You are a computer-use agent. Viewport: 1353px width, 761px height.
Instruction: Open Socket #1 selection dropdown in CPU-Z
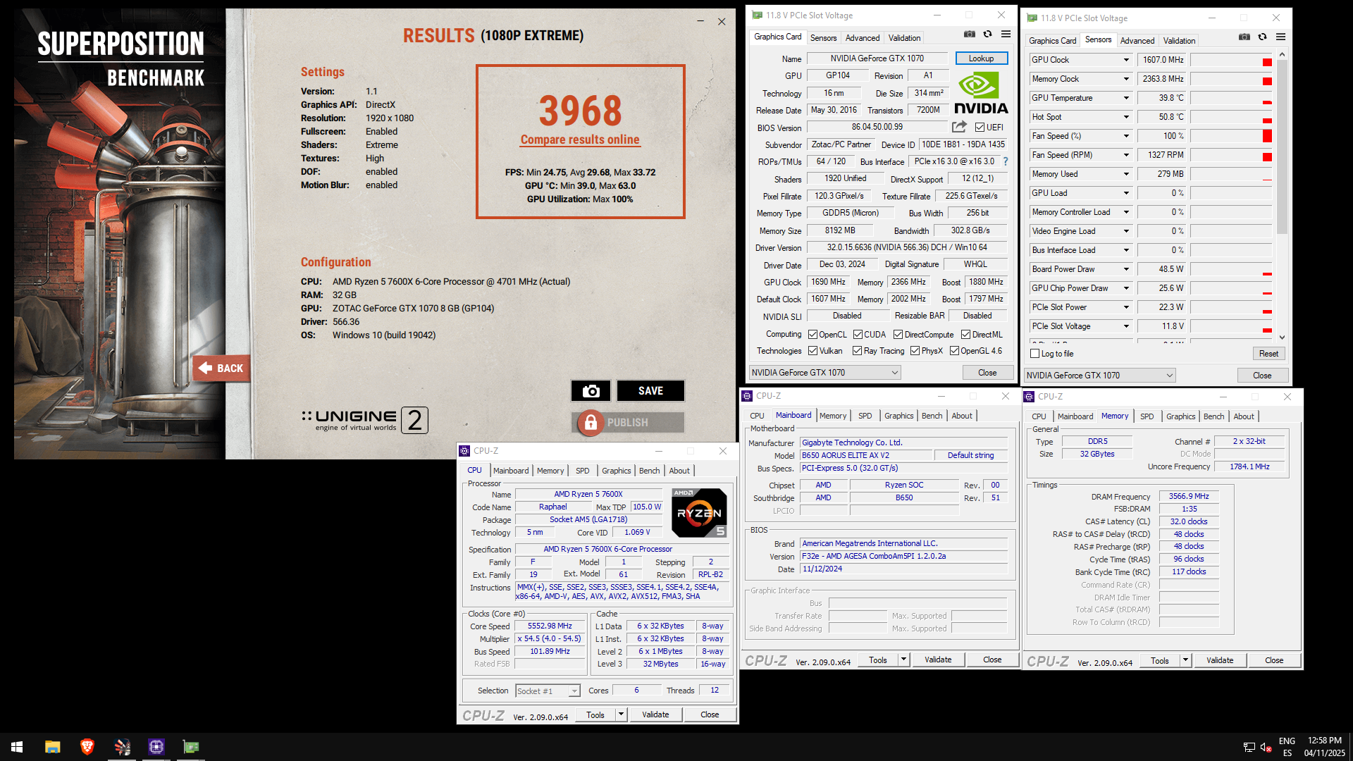(x=548, y=691)
